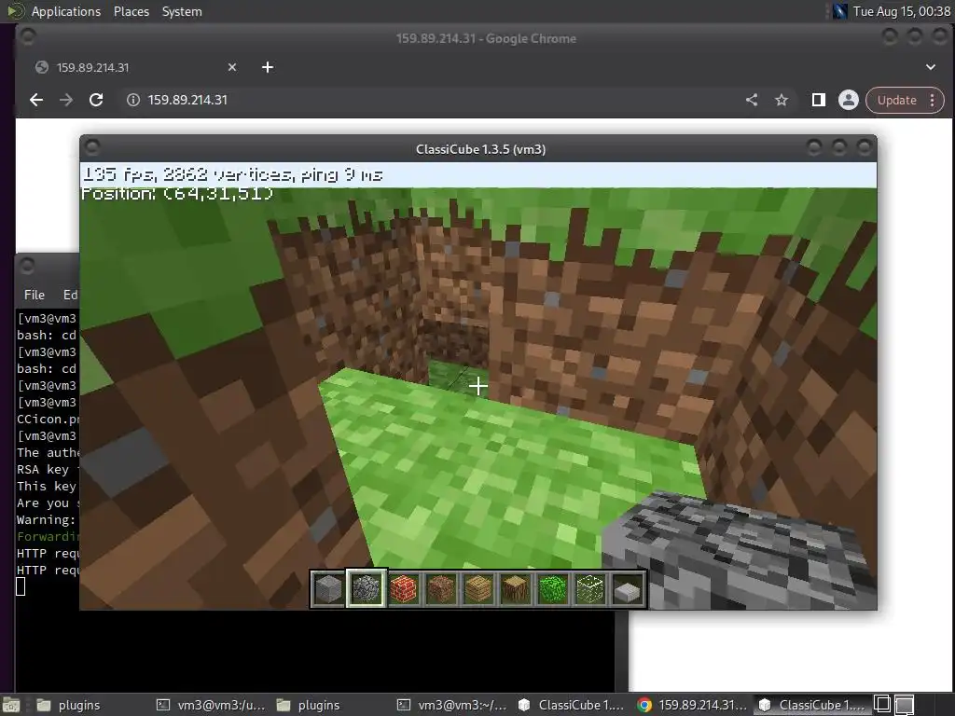The image size is (955, 716).
Task: Select the log block in hotbar
Action: point(516,589)
